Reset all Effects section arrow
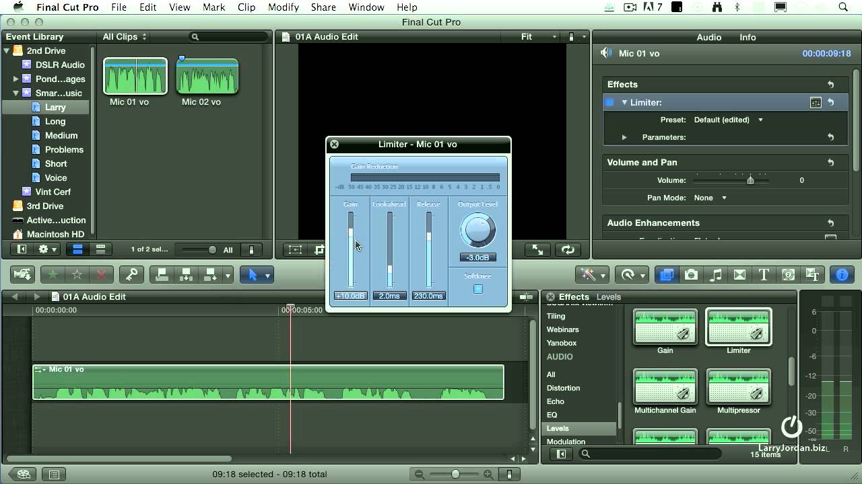Screen dimensions: 862x484 click(x=831, y=84)
